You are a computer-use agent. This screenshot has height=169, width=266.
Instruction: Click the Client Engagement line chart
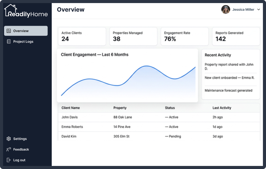(x=128, y=81)
